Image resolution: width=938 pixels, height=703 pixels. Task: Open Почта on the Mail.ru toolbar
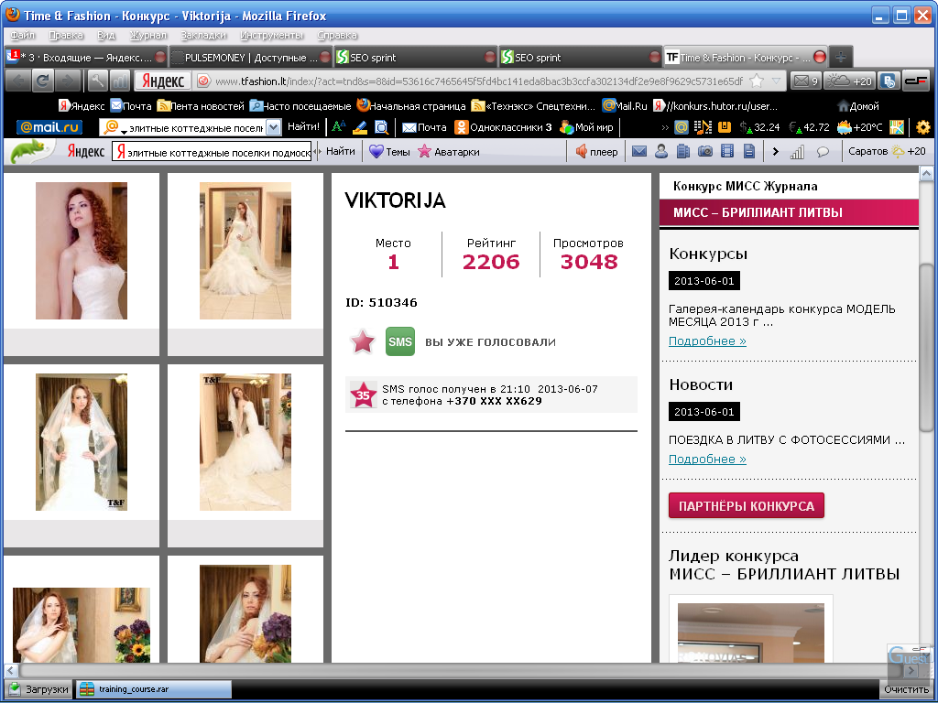pyautogui.click(x=424, y=127)
